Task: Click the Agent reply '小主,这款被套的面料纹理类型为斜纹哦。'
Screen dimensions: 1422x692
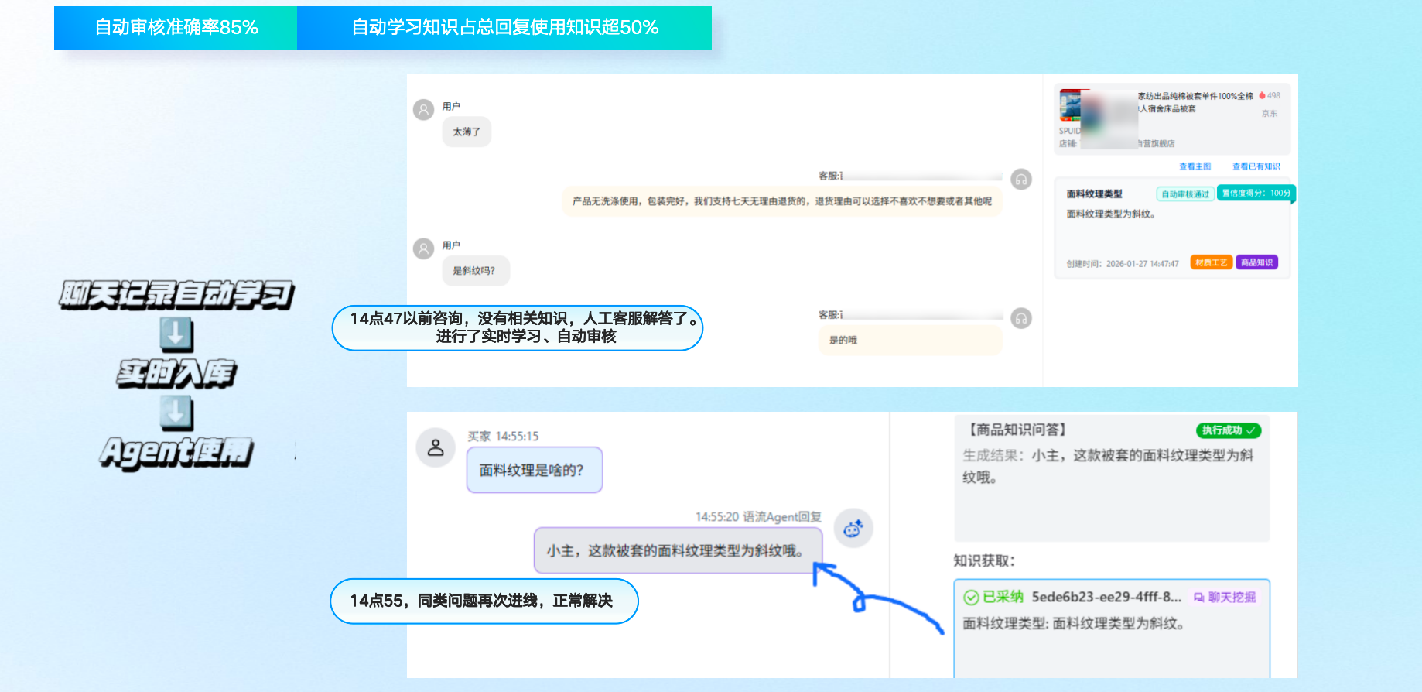Action: pyautogui.click(x=678, y=550)
